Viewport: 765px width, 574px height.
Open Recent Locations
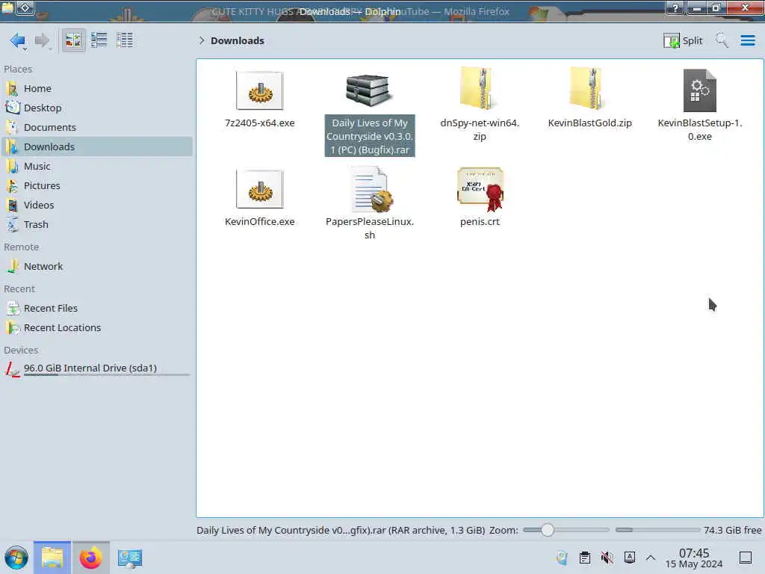tap(97, 328)
